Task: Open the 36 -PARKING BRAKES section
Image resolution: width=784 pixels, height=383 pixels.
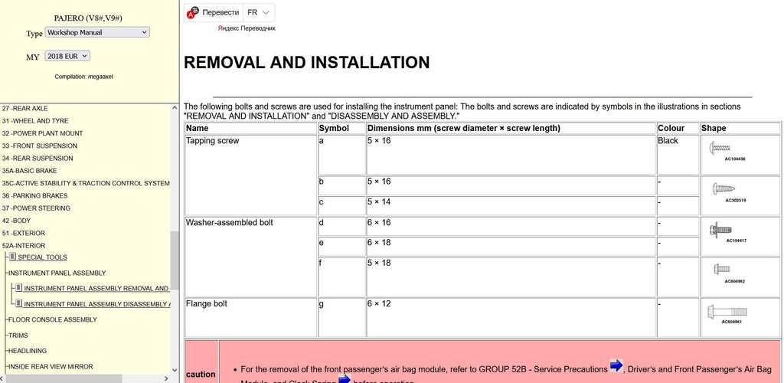Action: pos(34,196)
